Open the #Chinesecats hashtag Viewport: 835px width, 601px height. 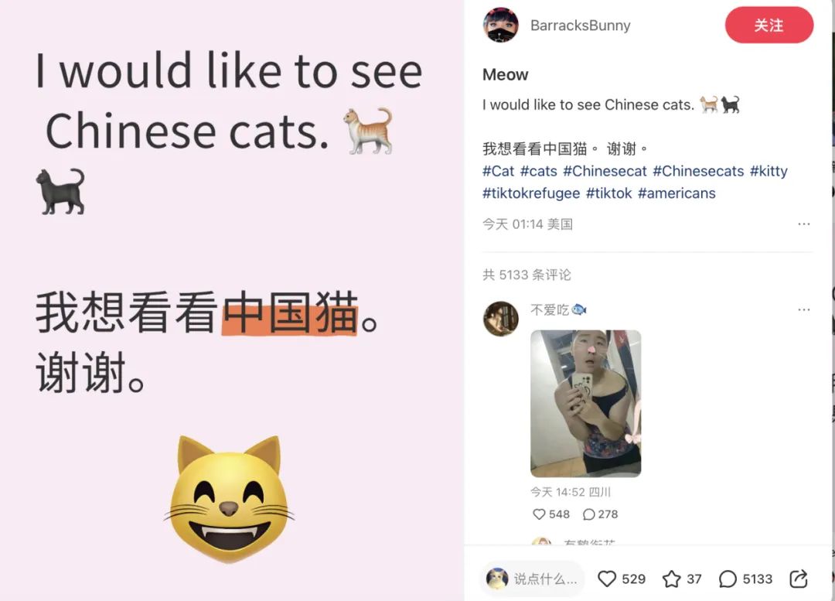coord(698,171)
